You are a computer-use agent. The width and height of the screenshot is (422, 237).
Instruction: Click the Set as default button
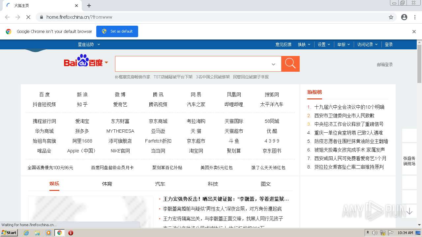(117, 31)
